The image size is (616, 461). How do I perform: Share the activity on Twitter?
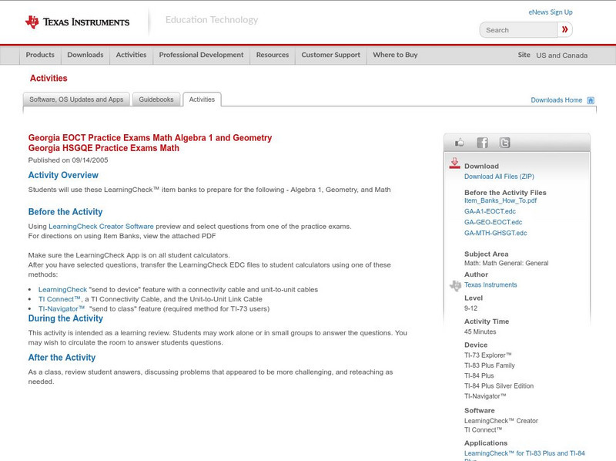504,142
